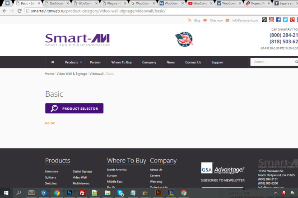Viewport: 298px width, 198px height.
Task: Open the Where To Buy menu item
Action: 121,62
